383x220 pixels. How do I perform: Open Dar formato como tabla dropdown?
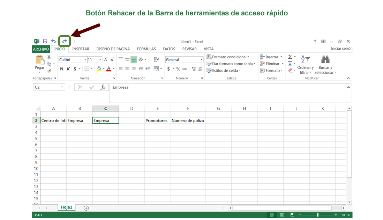231,64
